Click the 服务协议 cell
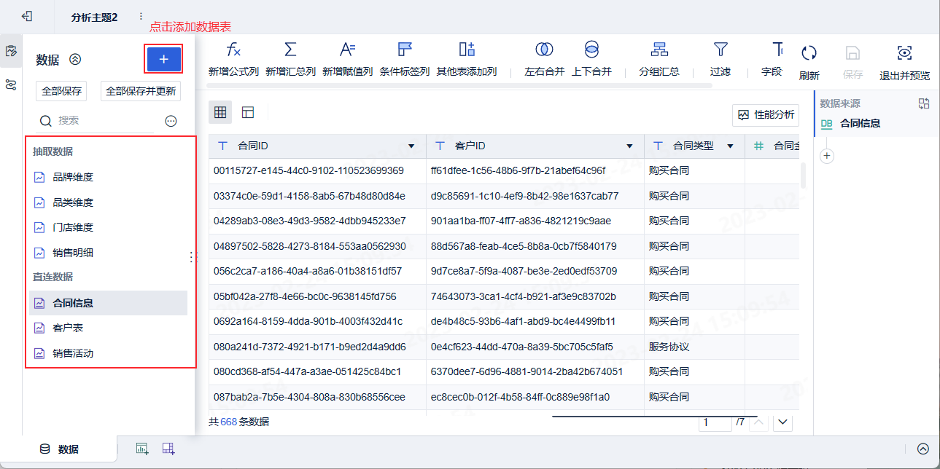The height and width of the screenshot is (469, 940). (694, 347)
